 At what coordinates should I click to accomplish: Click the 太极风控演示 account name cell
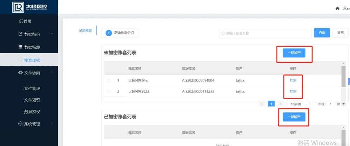tap(138, 81)
